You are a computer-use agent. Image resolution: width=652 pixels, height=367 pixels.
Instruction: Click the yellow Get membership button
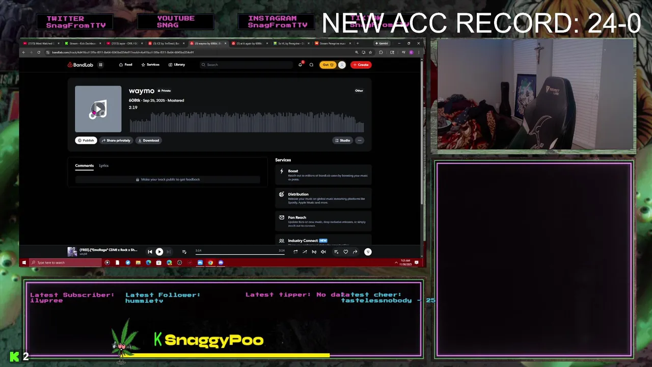click(328, 65)
